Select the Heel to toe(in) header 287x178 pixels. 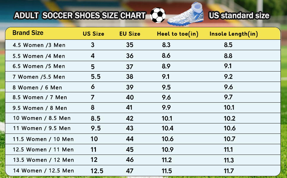178,34
